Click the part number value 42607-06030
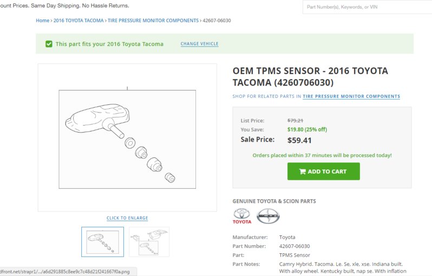The height and width of the screenshot is (276, 432). tap(294, 246)
